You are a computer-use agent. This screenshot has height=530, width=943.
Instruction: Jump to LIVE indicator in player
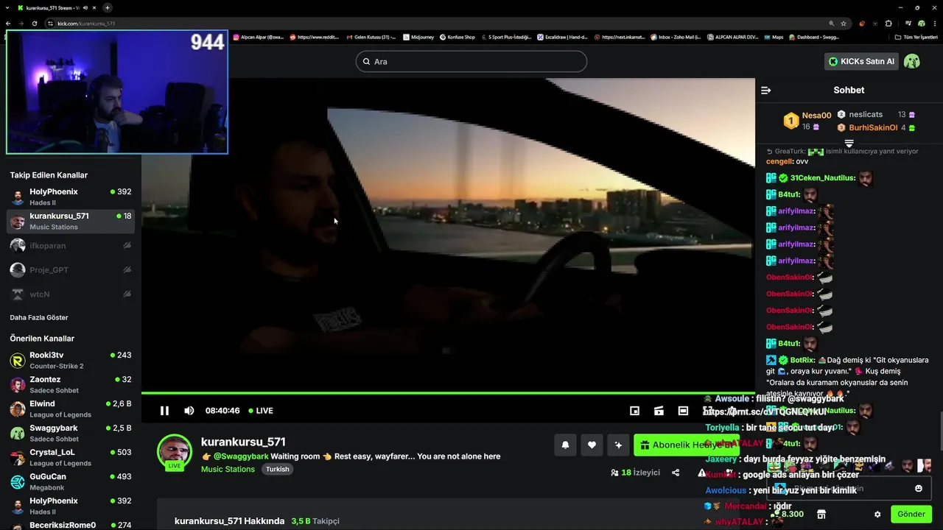(261, 411)
